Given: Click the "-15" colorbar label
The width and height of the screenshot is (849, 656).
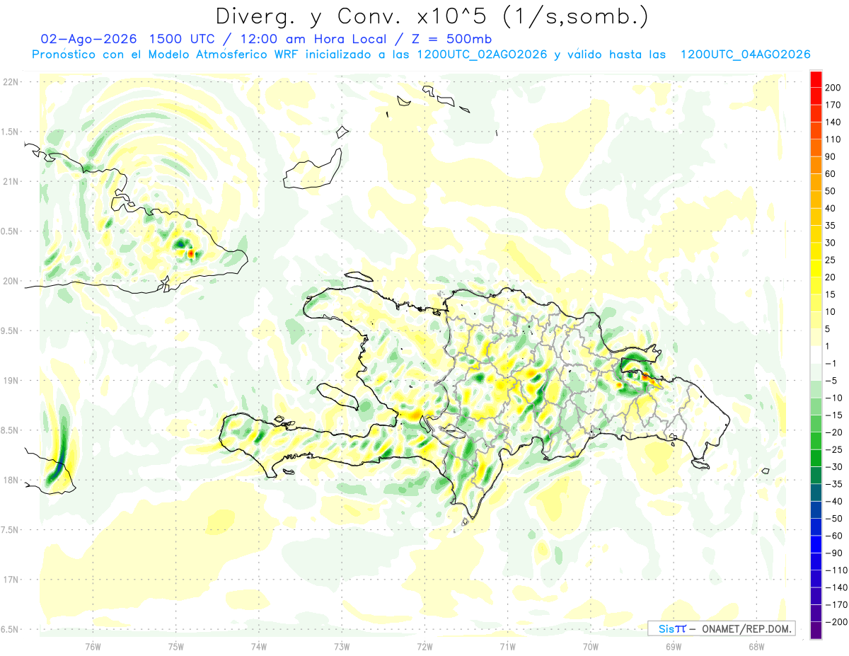Looking at the screenshot, I should (833, 415).
